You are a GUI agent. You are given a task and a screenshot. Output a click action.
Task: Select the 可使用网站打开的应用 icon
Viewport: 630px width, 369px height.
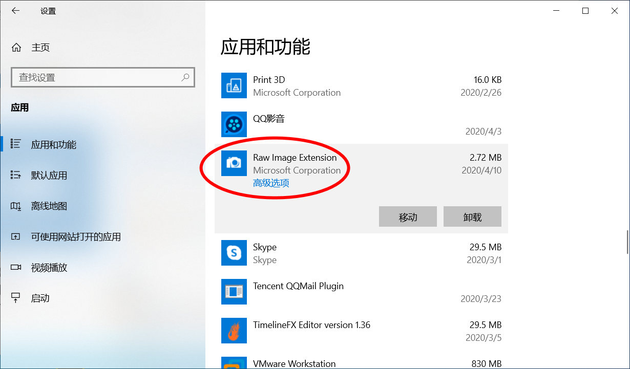(x=16, y=236)
